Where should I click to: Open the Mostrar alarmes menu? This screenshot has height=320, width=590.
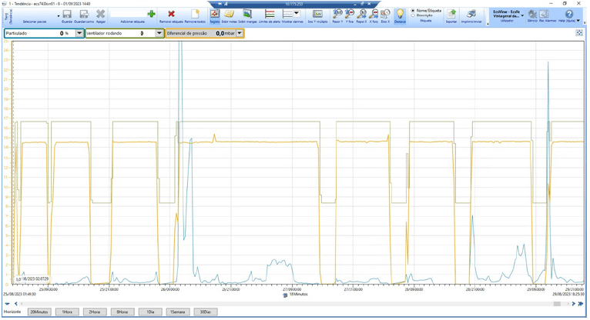[x=291, y=15]
